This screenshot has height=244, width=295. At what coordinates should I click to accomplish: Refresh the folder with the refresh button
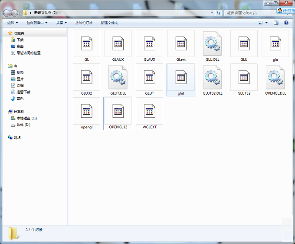(x=218, y=13)
